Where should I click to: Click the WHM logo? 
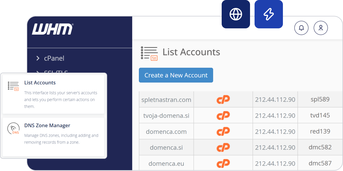53,29
